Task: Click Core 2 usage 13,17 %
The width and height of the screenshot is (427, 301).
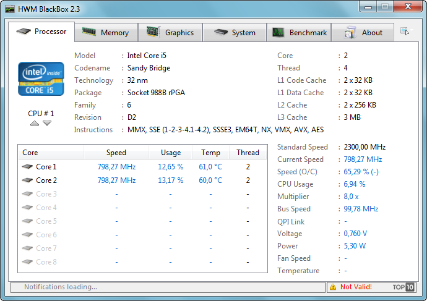Action: coord(171,180)
